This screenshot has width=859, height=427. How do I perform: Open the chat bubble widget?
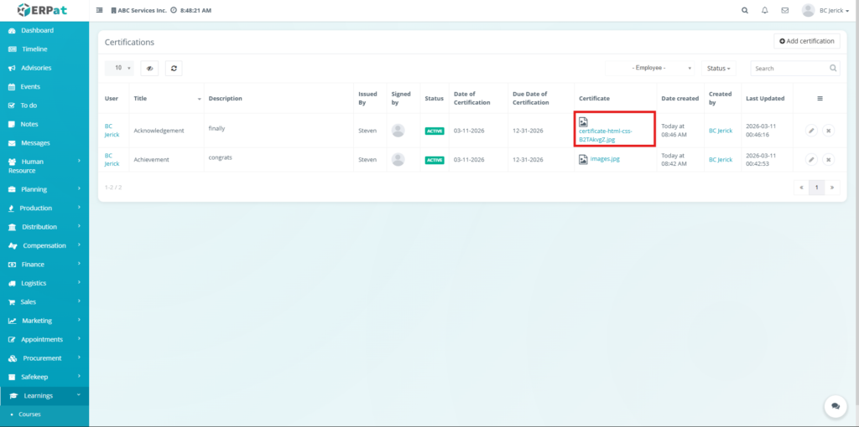click(x=835, y=405)
